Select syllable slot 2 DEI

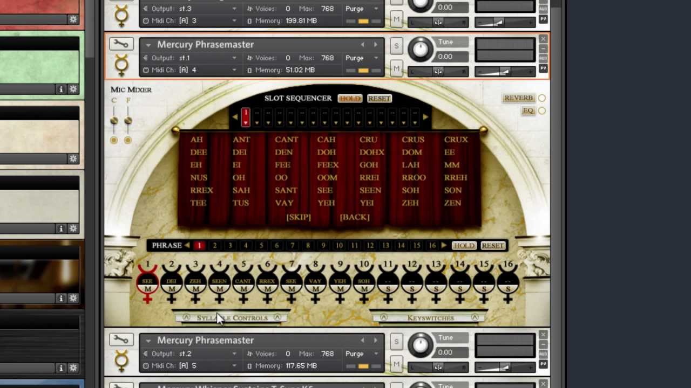[172, 282]
